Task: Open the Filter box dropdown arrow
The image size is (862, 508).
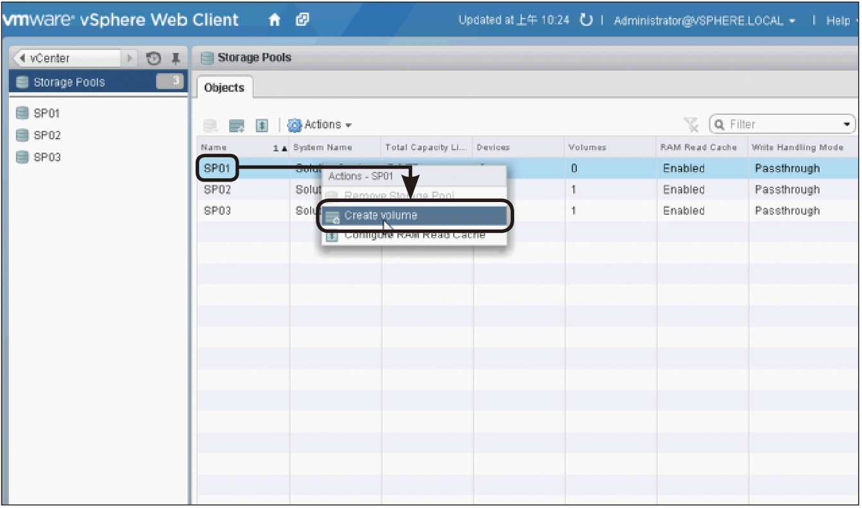Action: pyautogui.click(x=847, y=124)
